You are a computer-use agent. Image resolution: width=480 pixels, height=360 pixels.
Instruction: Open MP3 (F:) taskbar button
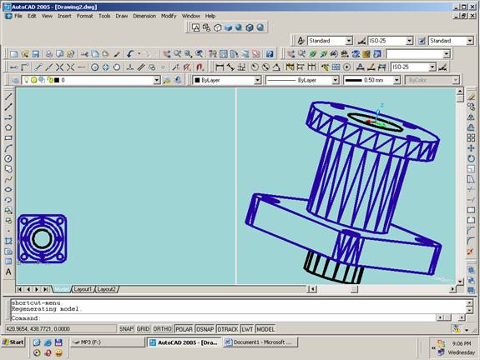click(107, 342)
